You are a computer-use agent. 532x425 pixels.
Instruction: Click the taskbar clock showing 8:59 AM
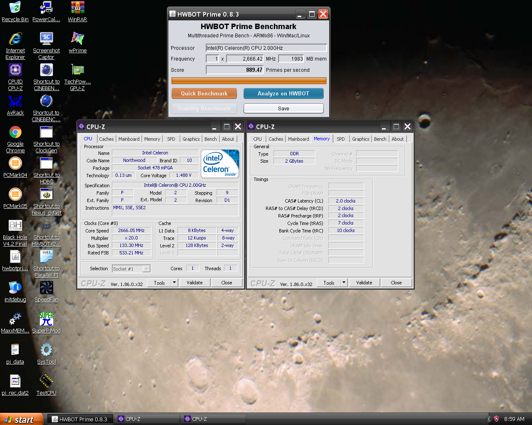[514, 419]
